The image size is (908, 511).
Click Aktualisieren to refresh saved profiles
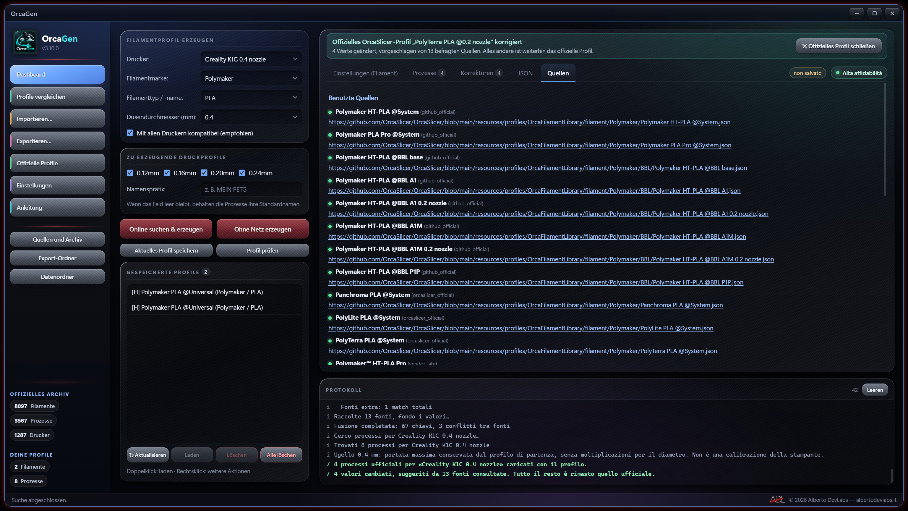pos(148,455)
